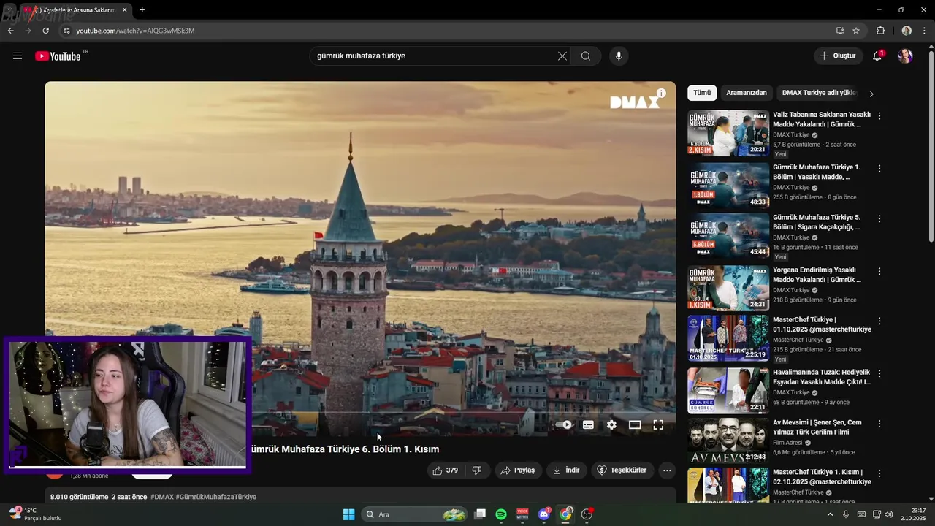Close the current YouTube tab

(x=124, y=10)
